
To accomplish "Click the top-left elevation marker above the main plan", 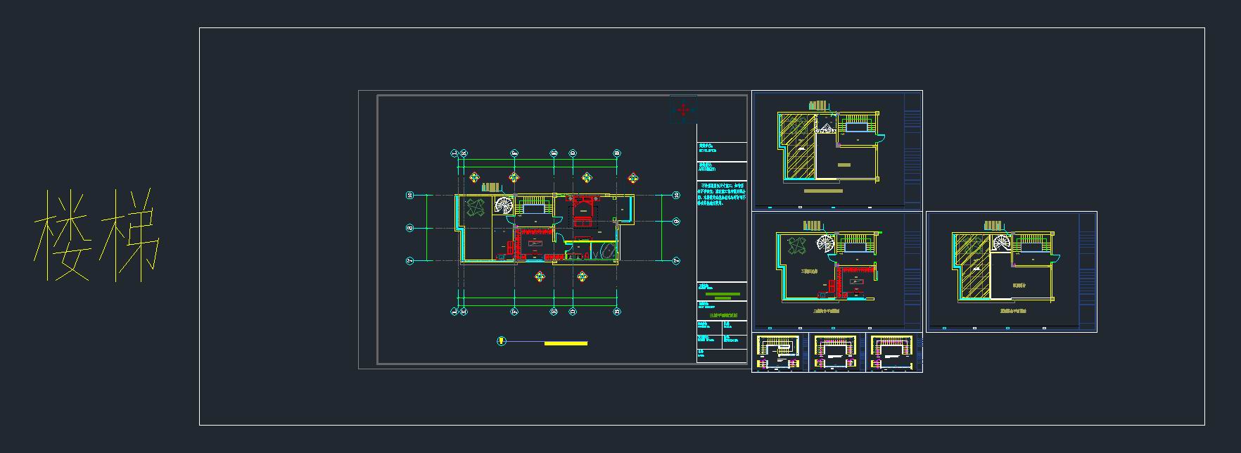I will click(473, 177).
